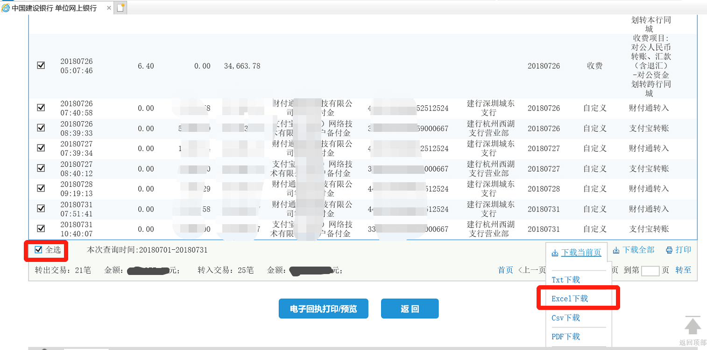This screenshot has height=350, width=707.
Task: Uncheck the row dated 20180727 08:40:12
Action: tap(41, 168)
